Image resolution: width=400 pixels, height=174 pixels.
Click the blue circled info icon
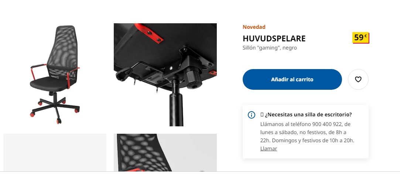coord(251,115)
